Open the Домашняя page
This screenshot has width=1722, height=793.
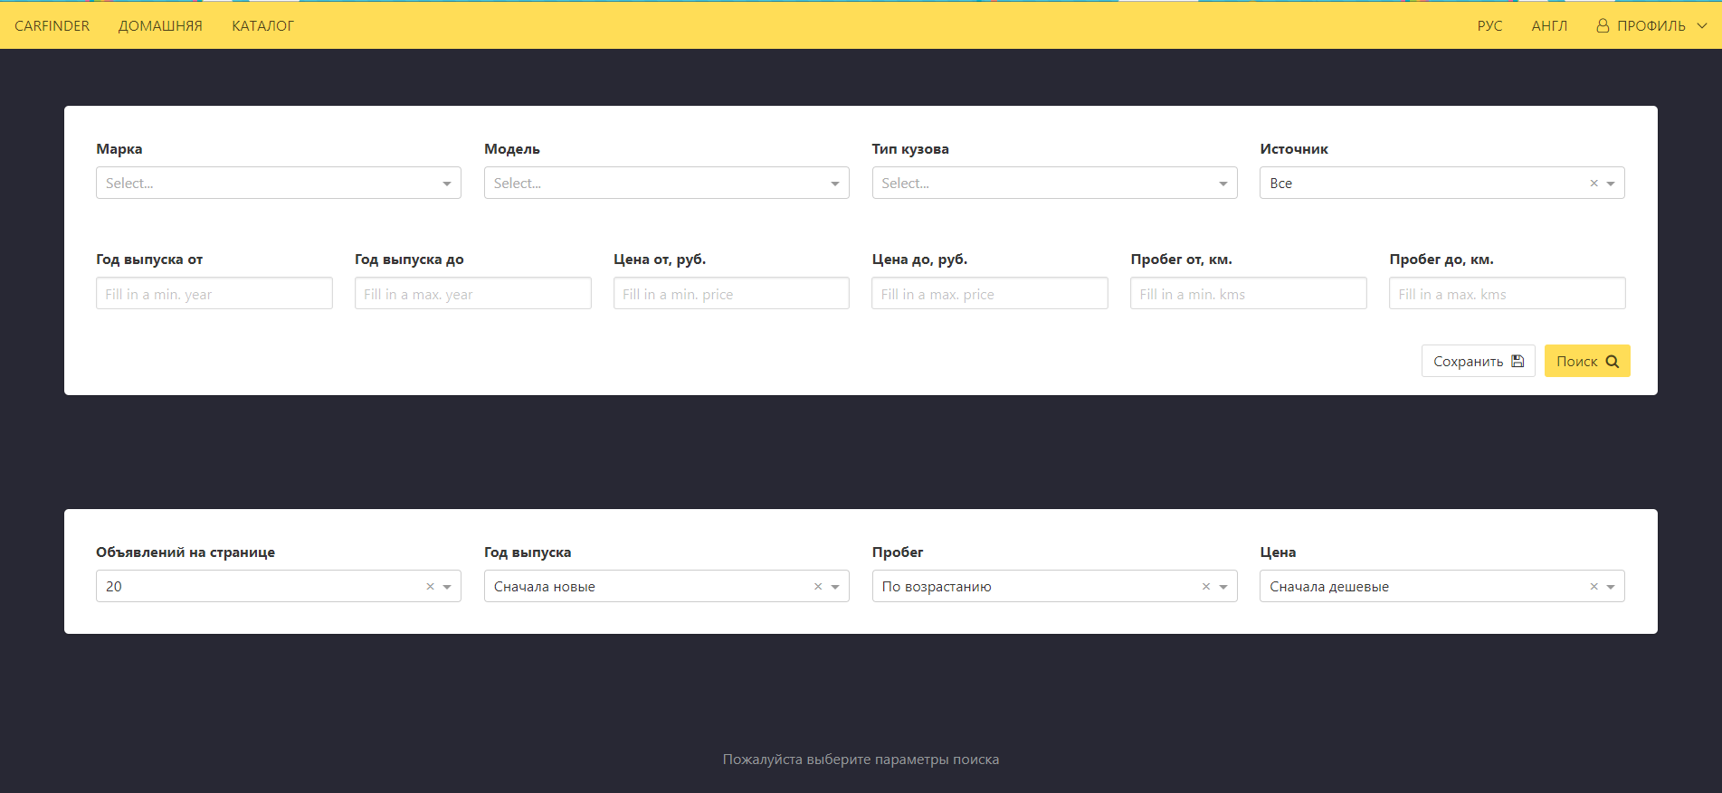point(160,26)
